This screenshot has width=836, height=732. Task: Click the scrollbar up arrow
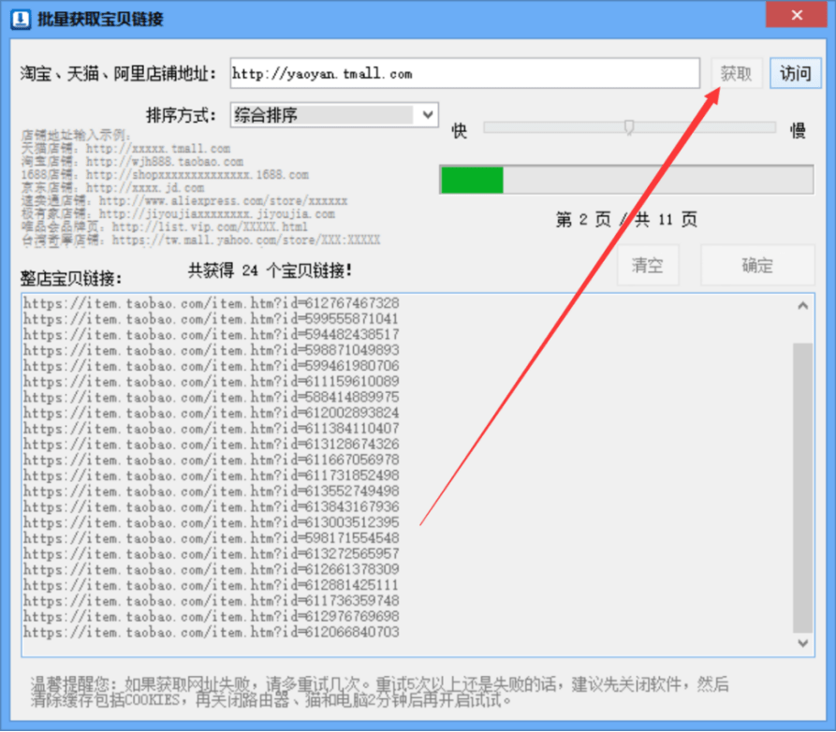pos(802,304)
